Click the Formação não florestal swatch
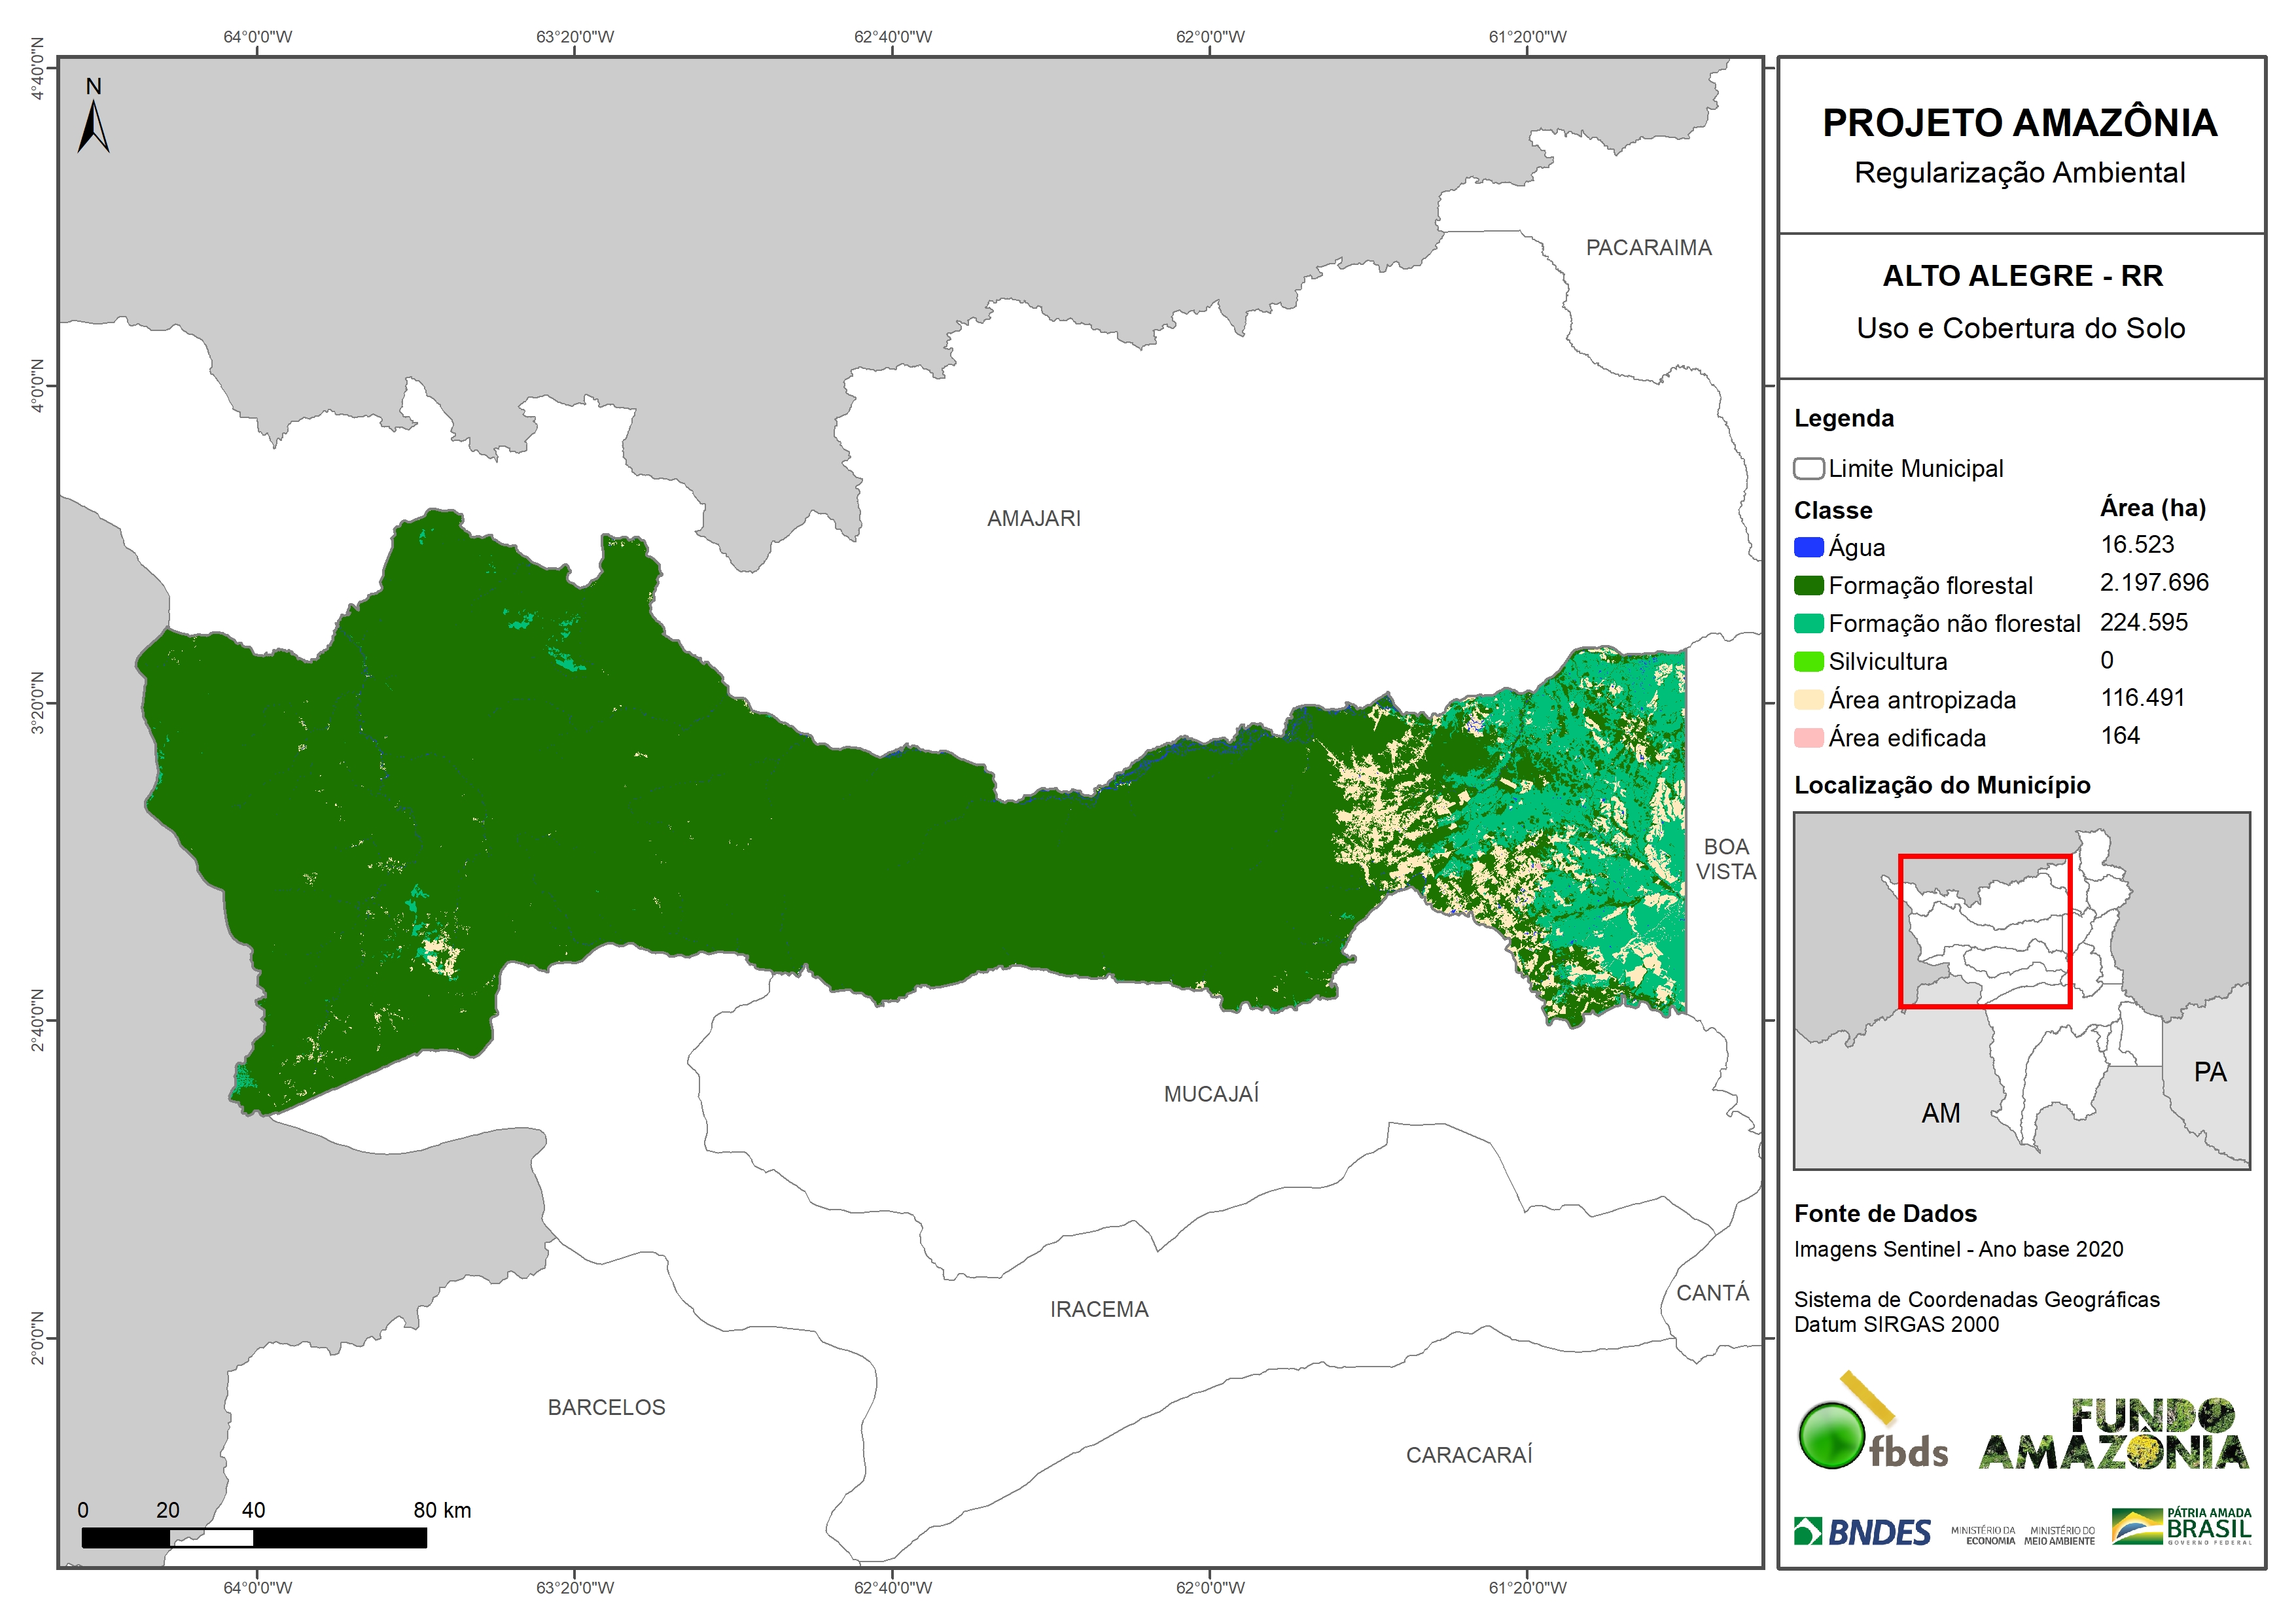 click(1808, 623)
